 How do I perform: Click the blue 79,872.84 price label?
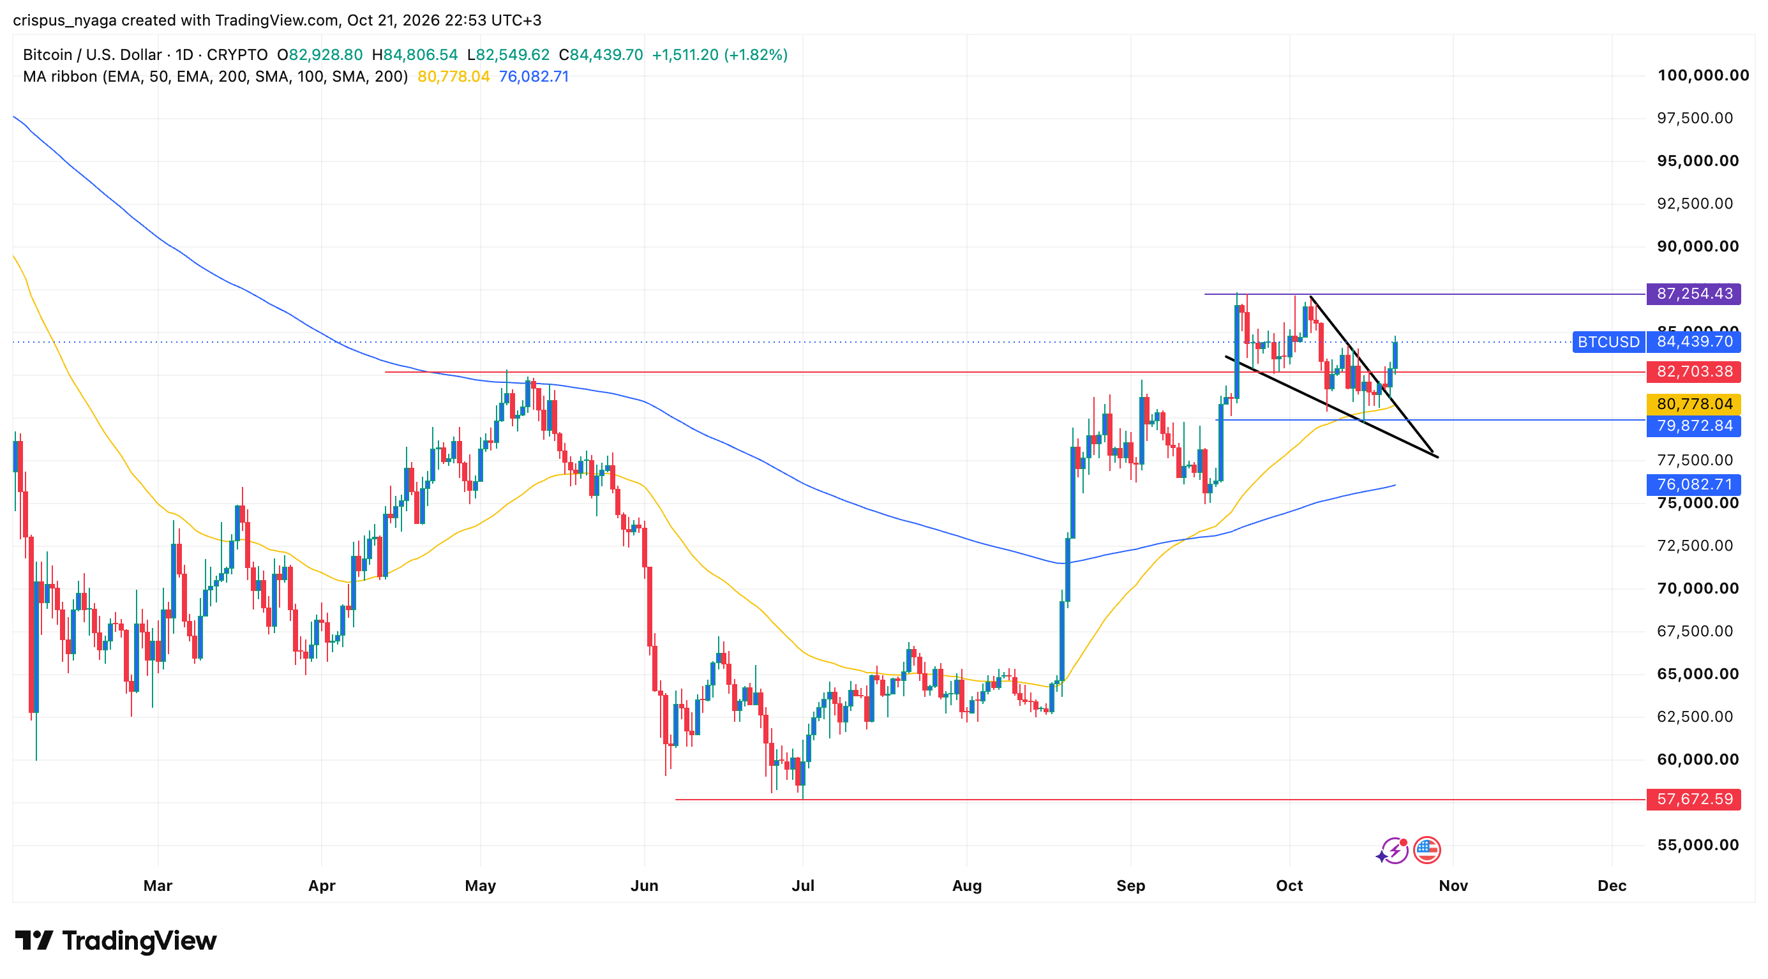[x=1694, y=426]
